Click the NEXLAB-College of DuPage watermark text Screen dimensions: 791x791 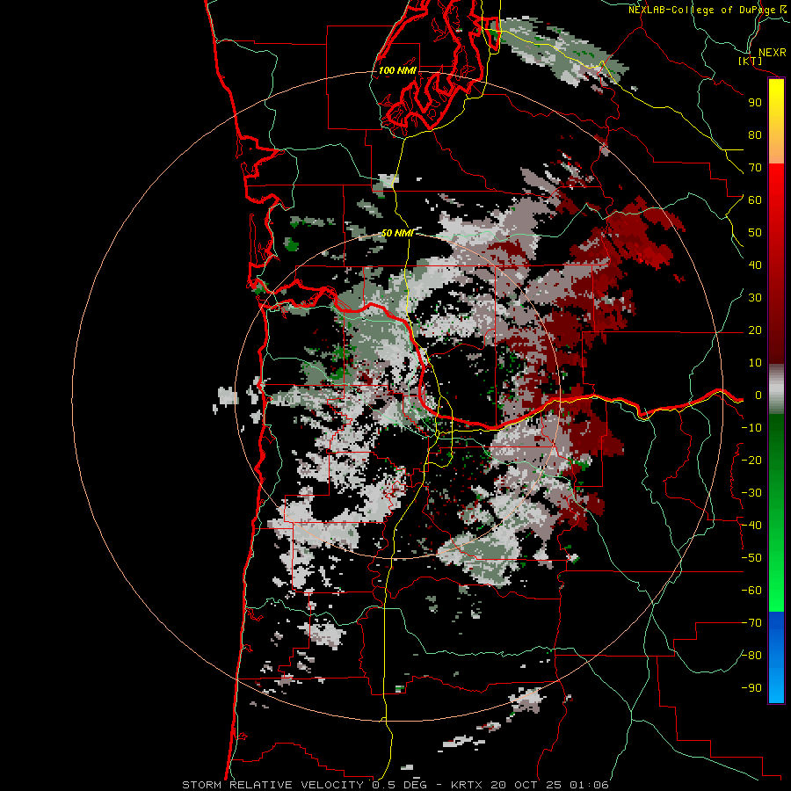pos(708,10)
